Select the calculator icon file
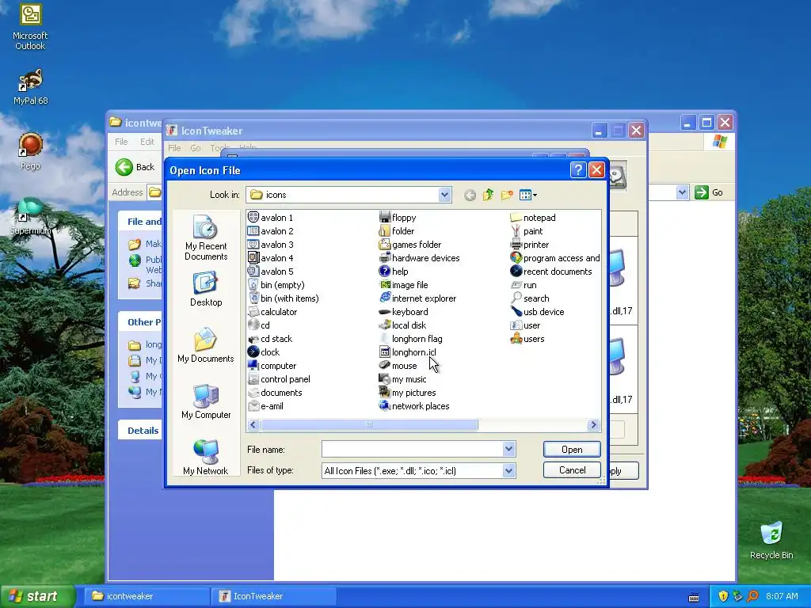811x608 pixels. click(x=272, y=312)
